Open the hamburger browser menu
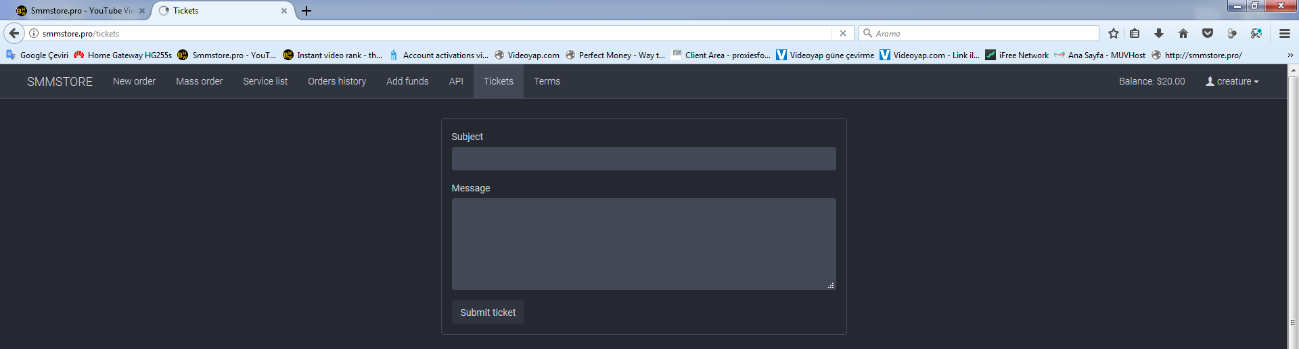This screenshot has height=349, width=1299. point(1285,33)
